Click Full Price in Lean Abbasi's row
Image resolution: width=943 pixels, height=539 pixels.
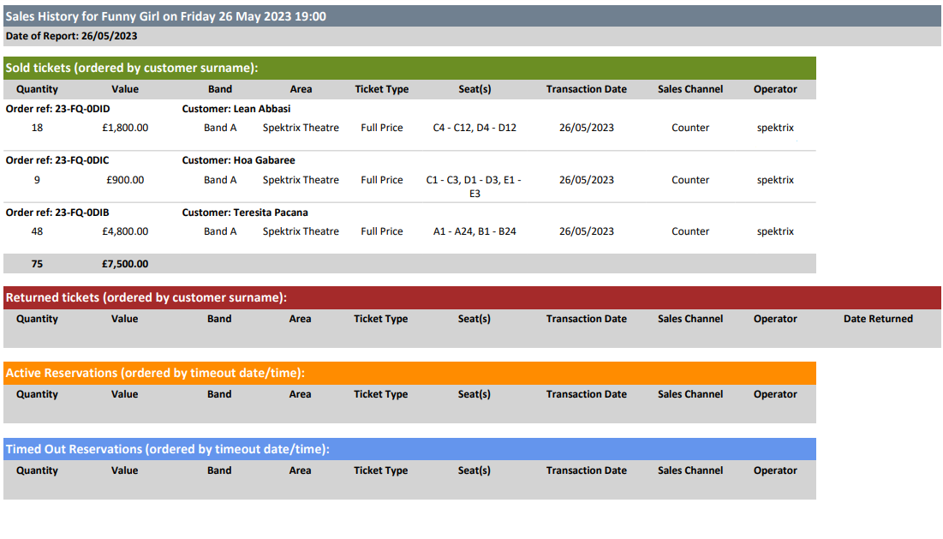point(382,128)
